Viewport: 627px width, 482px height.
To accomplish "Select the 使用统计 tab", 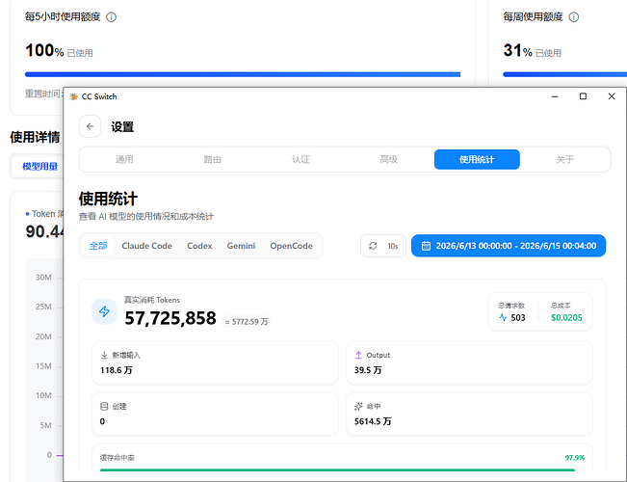I will [x=477, y=159].
